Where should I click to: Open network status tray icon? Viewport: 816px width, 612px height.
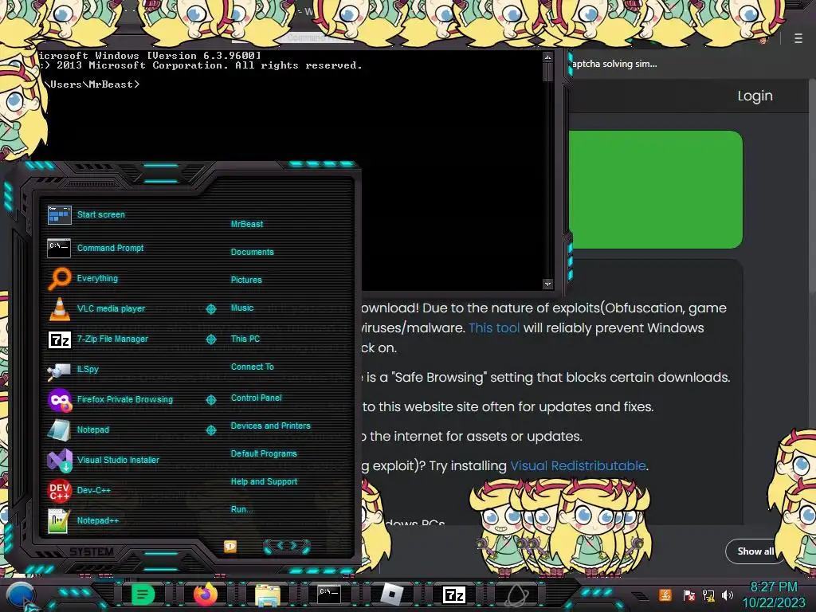[708, 594]
